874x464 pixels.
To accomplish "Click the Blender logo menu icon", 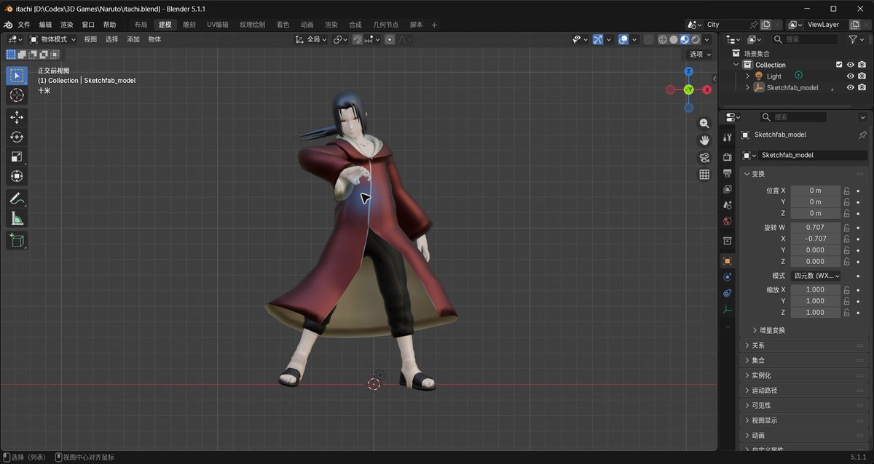I will point(8,24).
